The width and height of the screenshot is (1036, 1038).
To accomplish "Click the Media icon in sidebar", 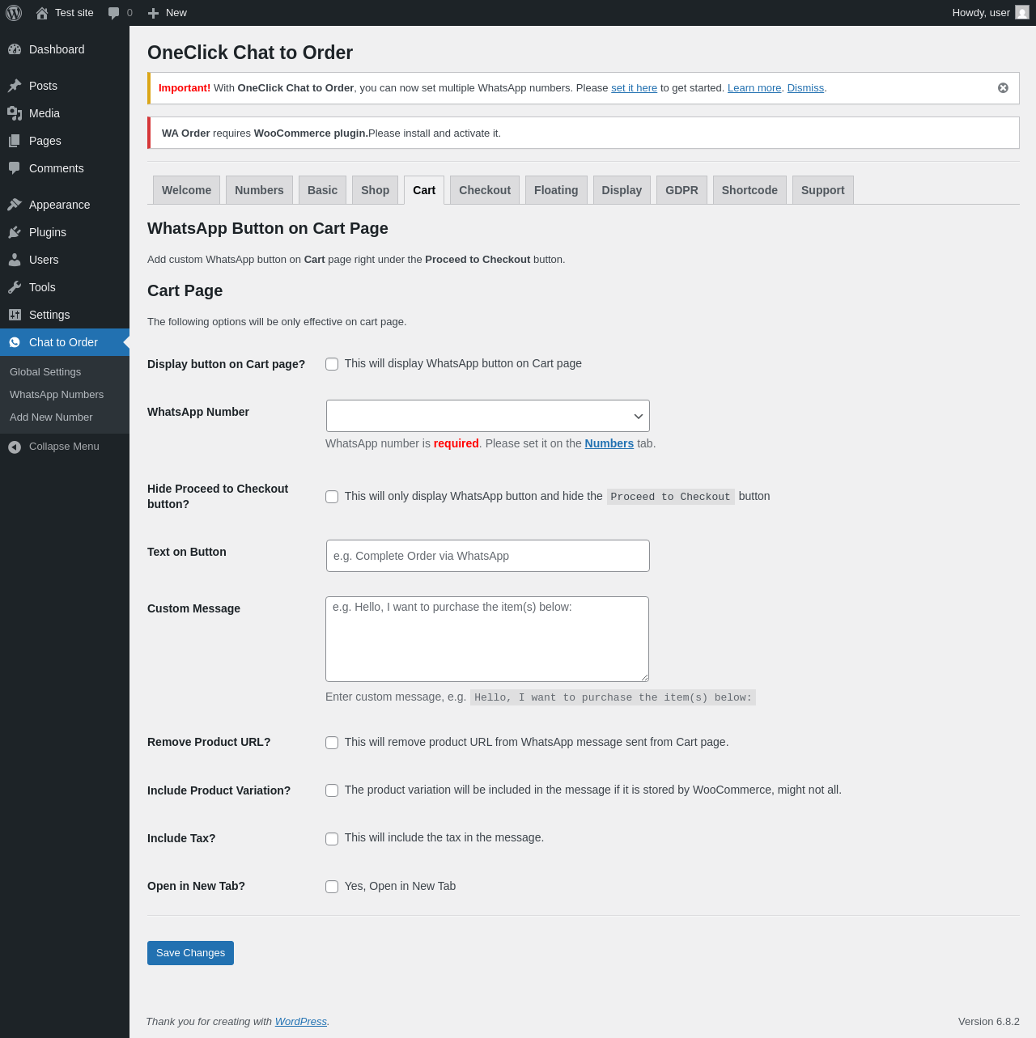I will [x=15, y=113].
